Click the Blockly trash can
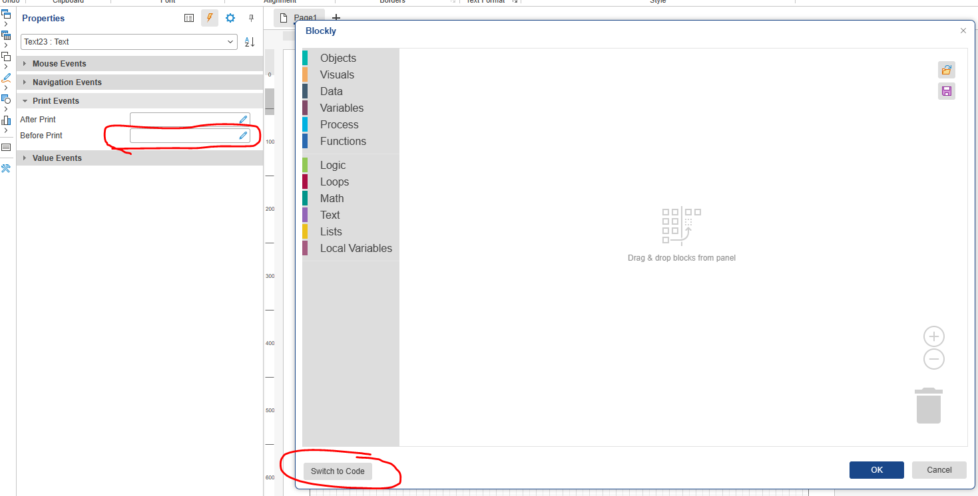 [929, 406]
